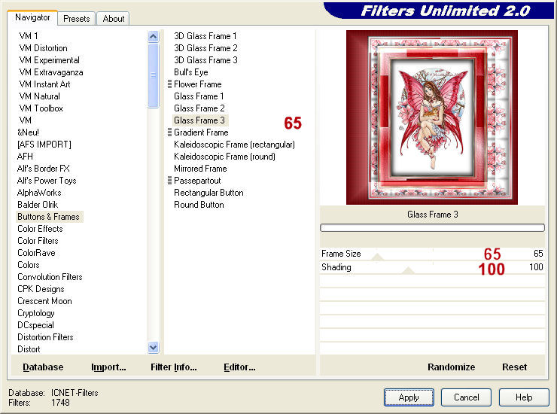The width and height of the screenshot is (557, 414).
Task: Select Alf's Border FX category
Action: coord(44,169)
